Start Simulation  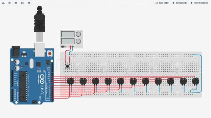199,3
